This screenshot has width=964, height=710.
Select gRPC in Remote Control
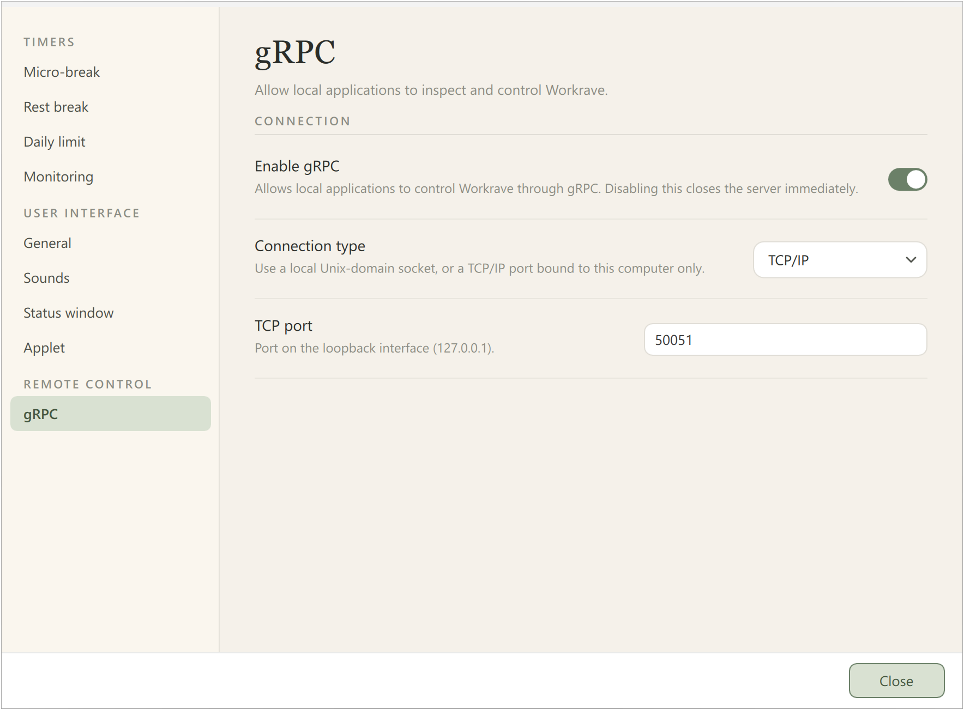coord(110,414)
